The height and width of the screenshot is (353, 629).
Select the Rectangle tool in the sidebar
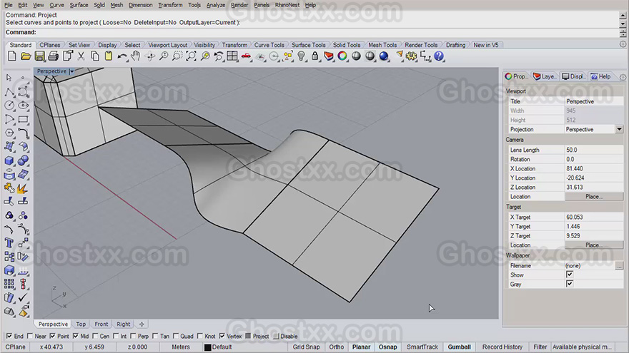click(x=23, y=119)
